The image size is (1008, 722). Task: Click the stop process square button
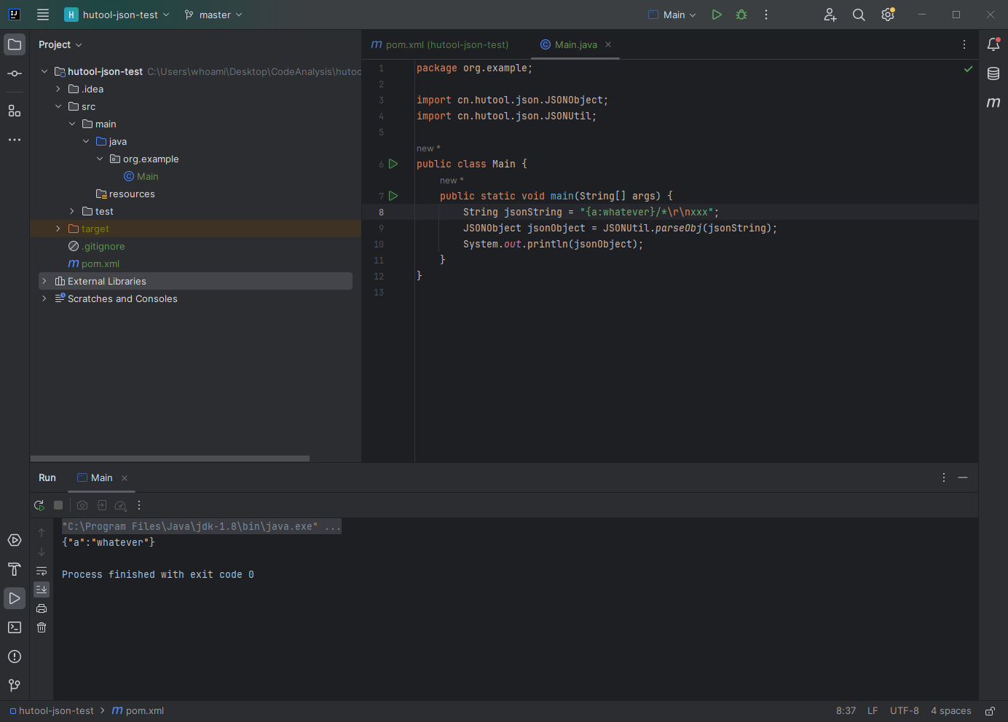pyautogui.click(x=58, y=505)
